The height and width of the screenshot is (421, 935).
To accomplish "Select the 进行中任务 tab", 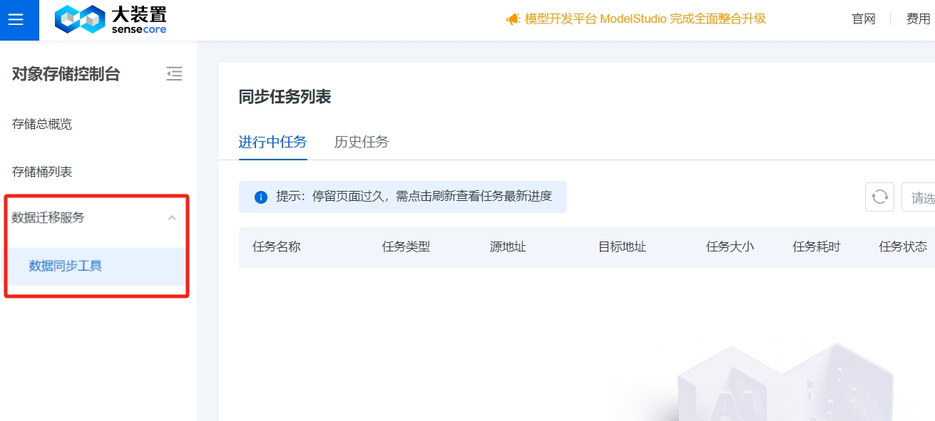I will pyautogui.click(x=272, y=142).
